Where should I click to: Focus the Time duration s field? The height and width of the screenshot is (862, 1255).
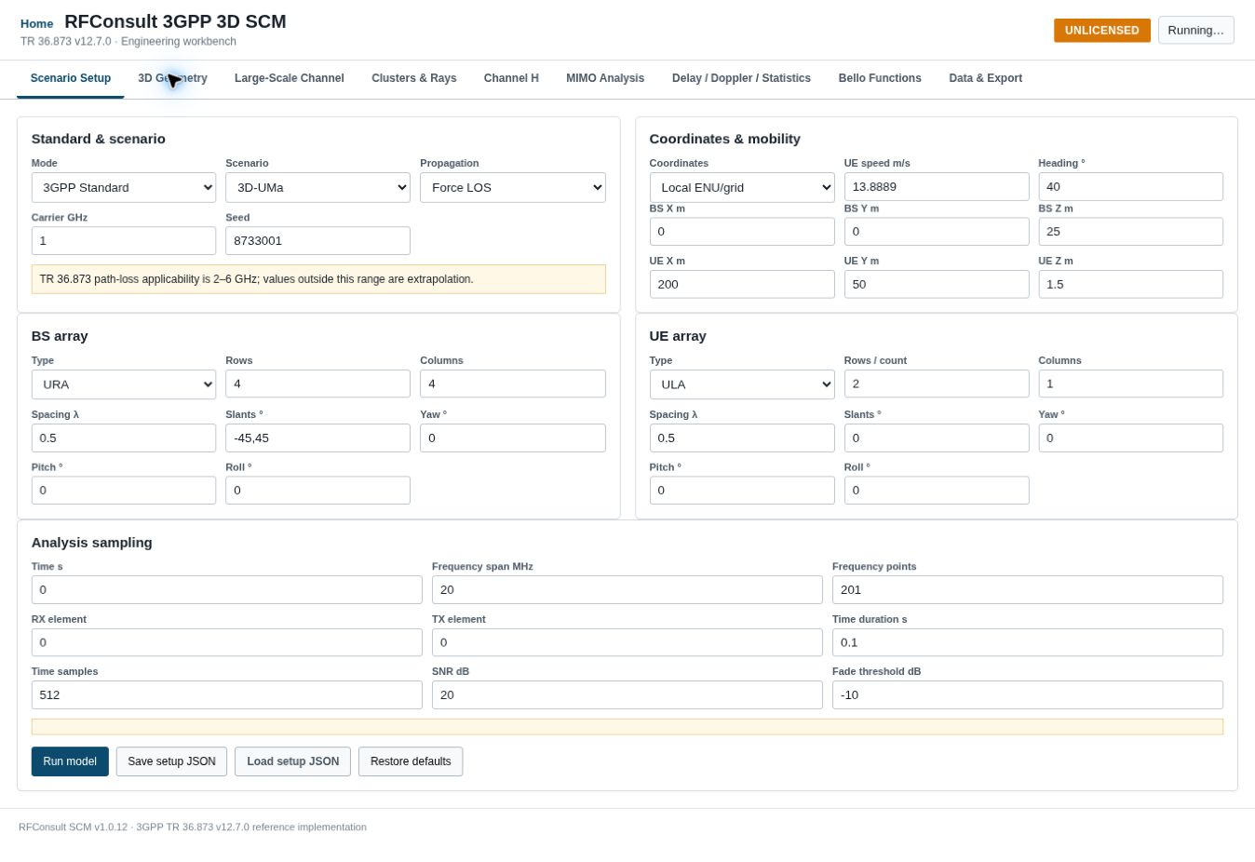(x=1028, y=642)
